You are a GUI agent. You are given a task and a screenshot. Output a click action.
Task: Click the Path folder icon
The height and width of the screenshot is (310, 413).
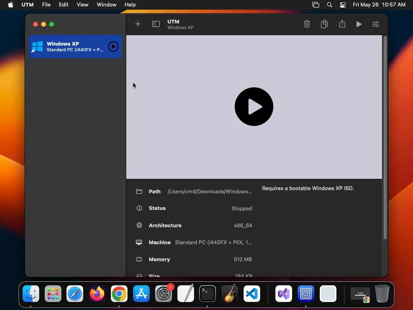pyautogui.click(x=139, y=191)
